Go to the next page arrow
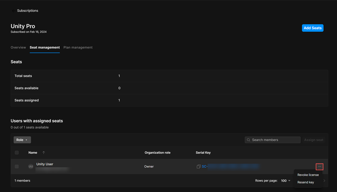 point(324,181)
